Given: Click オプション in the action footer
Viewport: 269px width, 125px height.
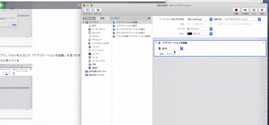Looking at the screenshot, I should coord(171,54).
